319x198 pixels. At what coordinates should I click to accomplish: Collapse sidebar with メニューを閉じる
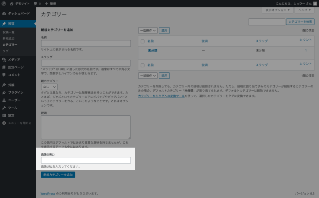[19, 123]
